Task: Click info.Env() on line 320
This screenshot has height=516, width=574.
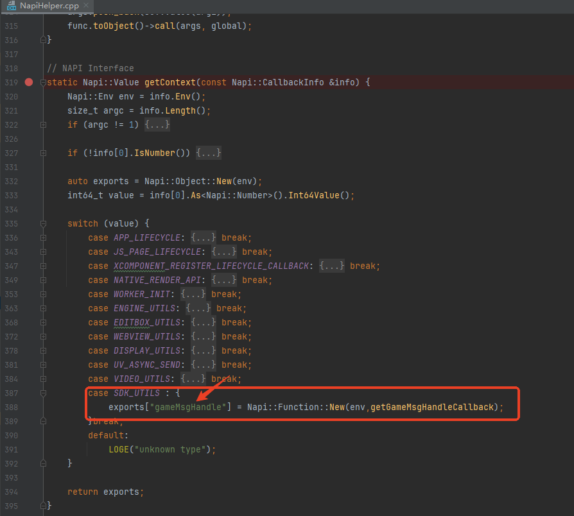Action: pyautogui.click(x=175, y=97)
